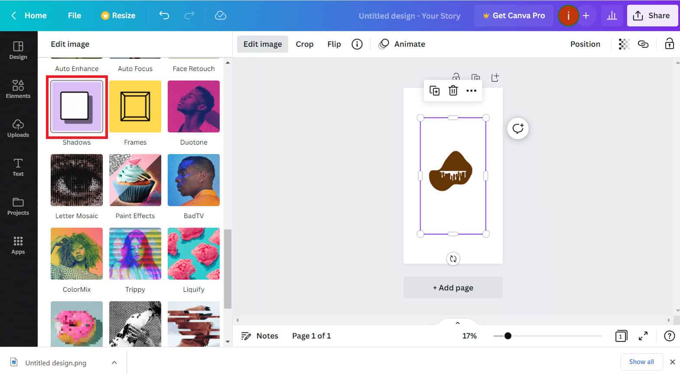The height and width of the screenshot is (374, 680).
Task: Open the Design panel in sidebar
Action: [18, 51]
